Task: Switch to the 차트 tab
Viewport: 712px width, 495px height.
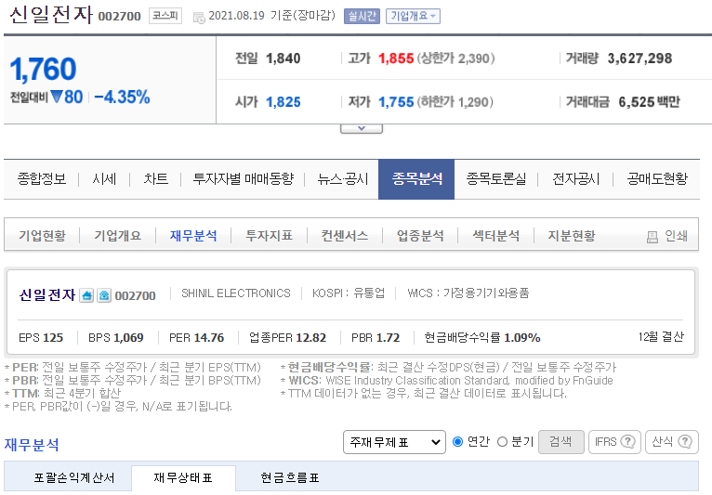Action: click(x=156, y=178)
